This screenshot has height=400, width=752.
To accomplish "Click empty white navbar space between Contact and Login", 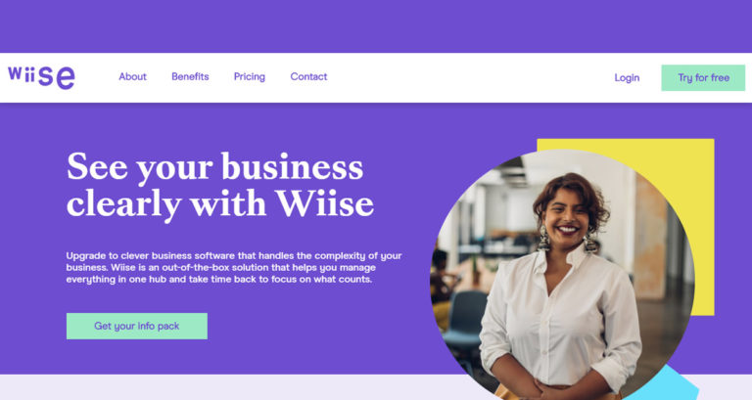I will coord(470,77).
